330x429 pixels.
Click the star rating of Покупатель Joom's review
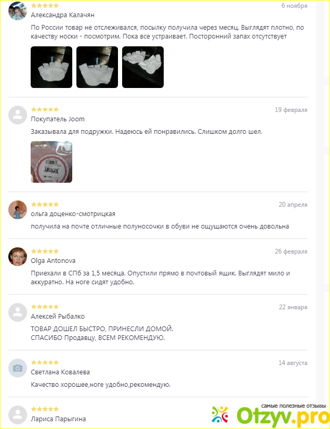pos(45,109)
